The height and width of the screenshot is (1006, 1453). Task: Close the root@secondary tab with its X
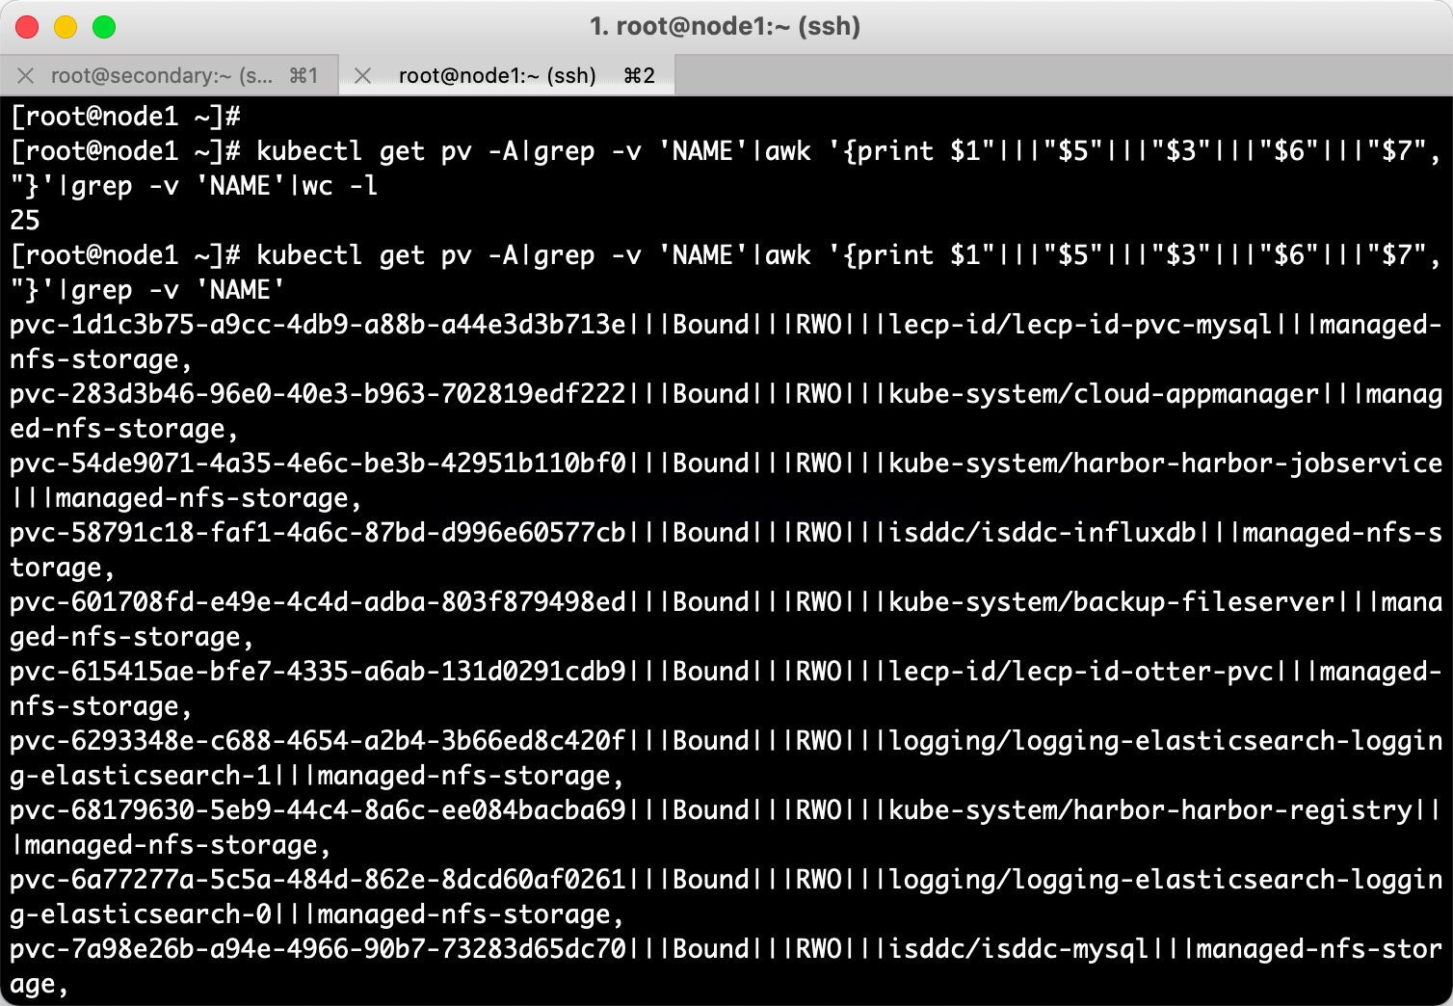pos(26,75)
